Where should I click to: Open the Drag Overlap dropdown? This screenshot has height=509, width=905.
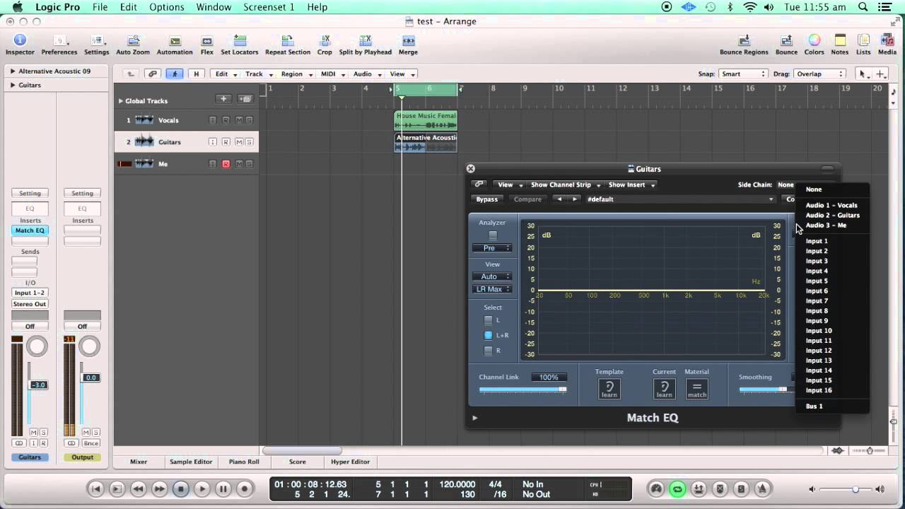(819, 74)
